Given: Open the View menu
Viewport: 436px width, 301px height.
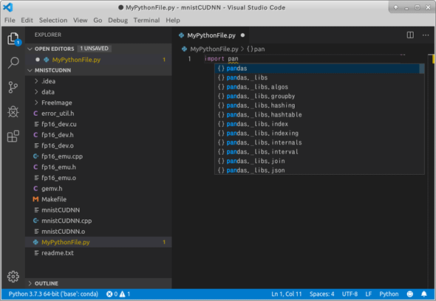Looking at the screenshot, I should pos(80,20).
